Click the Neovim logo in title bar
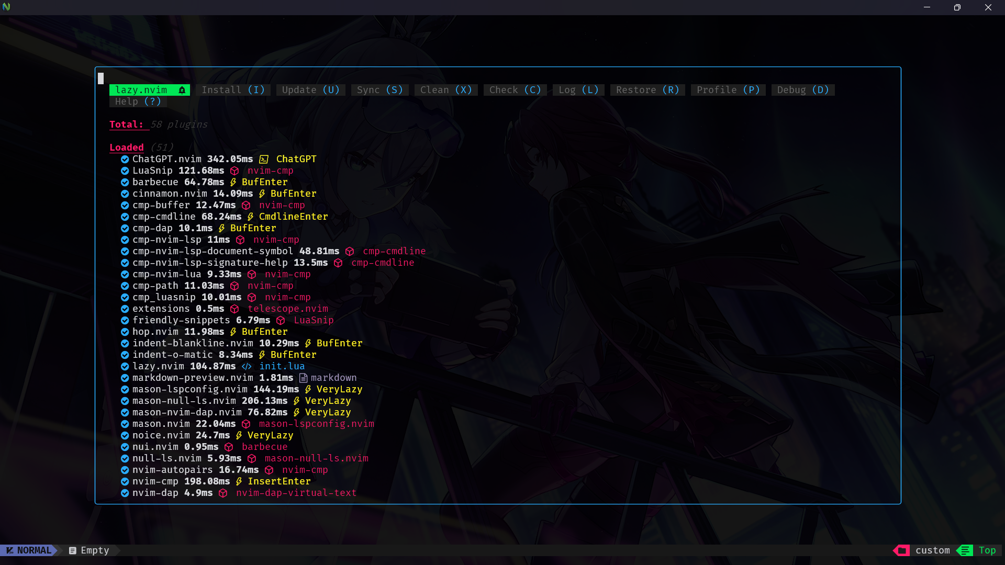The width and height of the screenshot is (1005, 565). pyautogui.click(x=6, y=7)
